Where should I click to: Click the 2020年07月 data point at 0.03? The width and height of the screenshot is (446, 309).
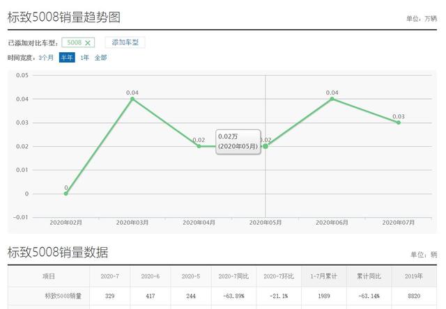point(399,122)
